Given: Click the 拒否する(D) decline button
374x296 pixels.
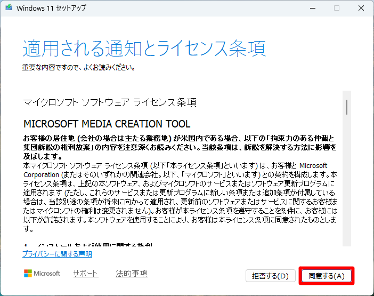Looking at the screenshot, I should click(271, 276).
